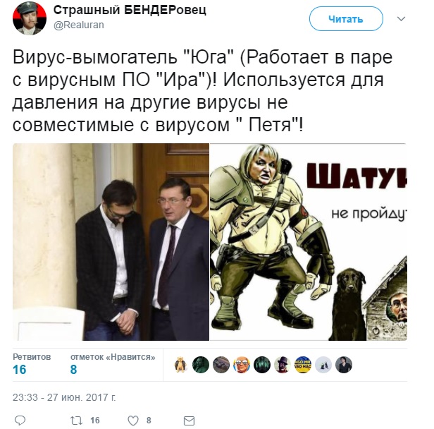Open the Страшный БЕНДЕРовец profile name link
This screenshot has width=434, height=429.
point(130,11)
